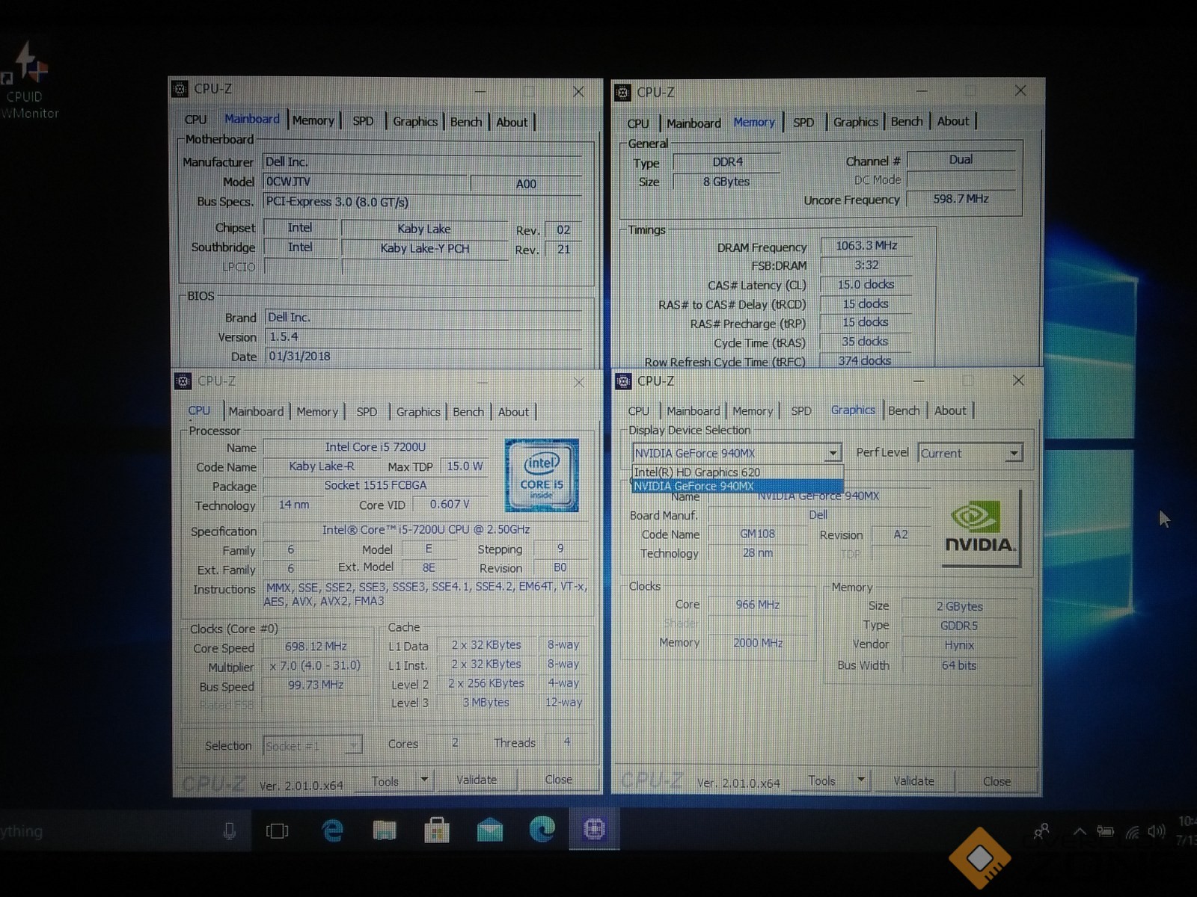Switch to Mainboard tab in CPU window
Screen dimensions: 1197x897
tap(256, 412)
